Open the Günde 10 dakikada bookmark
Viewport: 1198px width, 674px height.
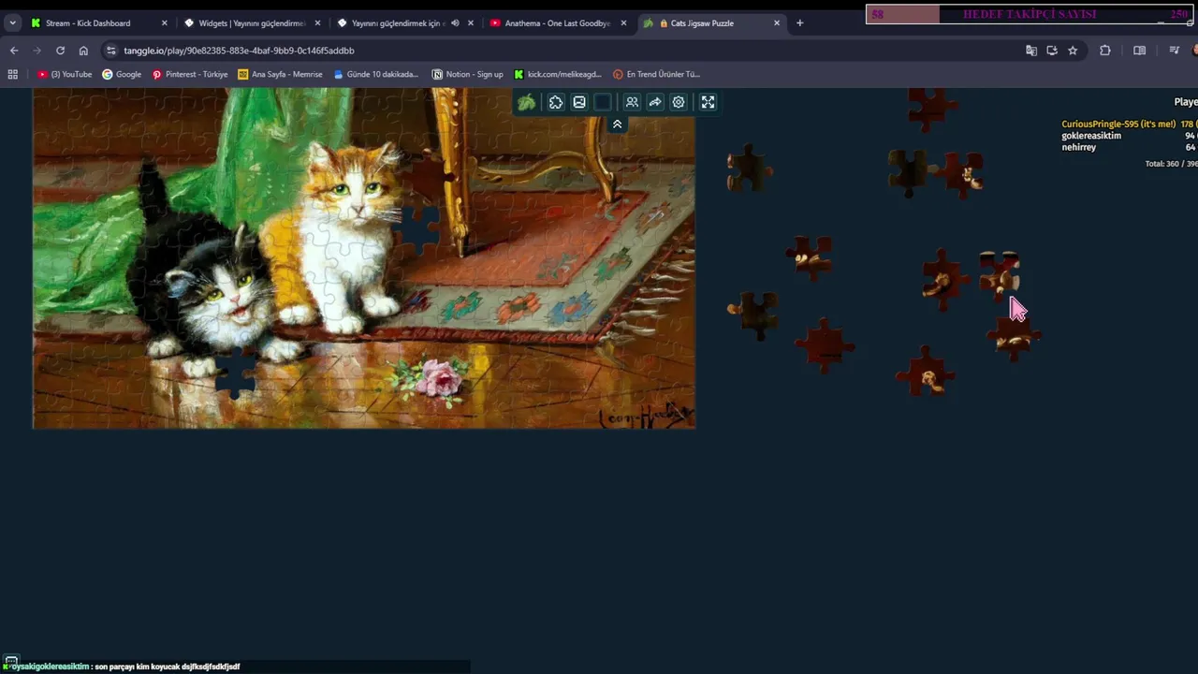coord(376,74)
